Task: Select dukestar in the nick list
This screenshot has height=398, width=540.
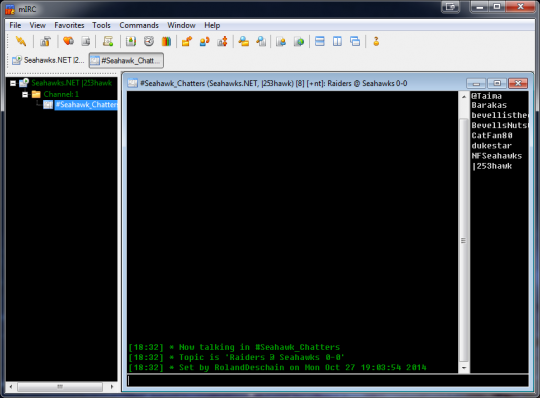Action: pyautogui.click(x=492, y=146)
